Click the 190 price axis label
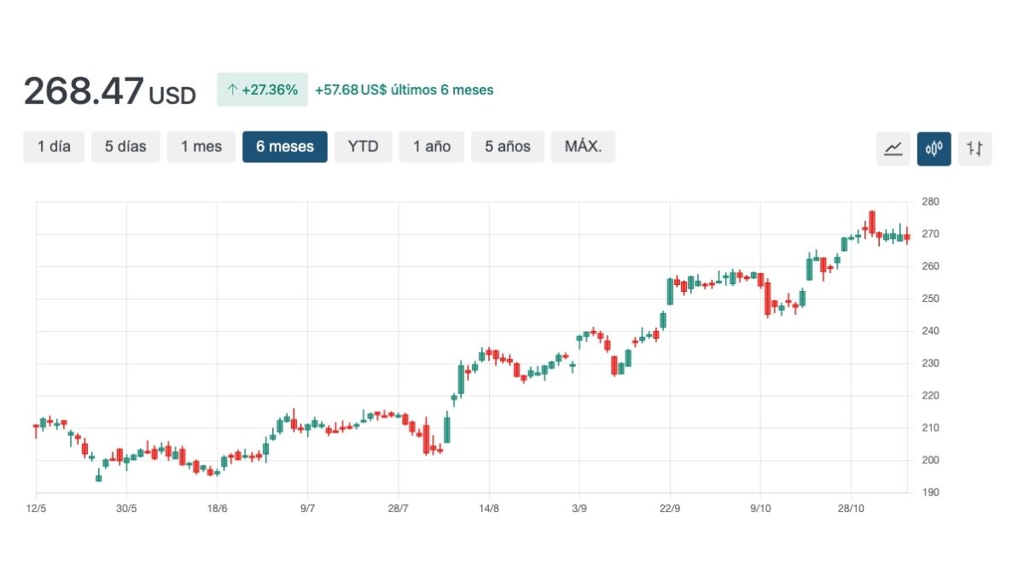Screen dimensions: 1024x576 coord(930,493)
